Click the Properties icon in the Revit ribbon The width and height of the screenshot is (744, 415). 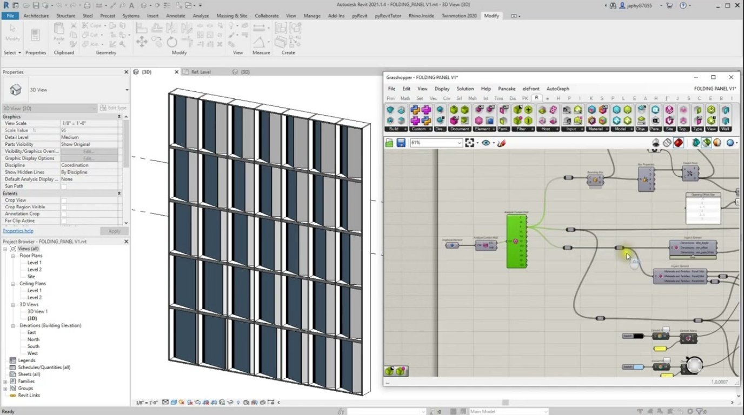tap(35, 36)
